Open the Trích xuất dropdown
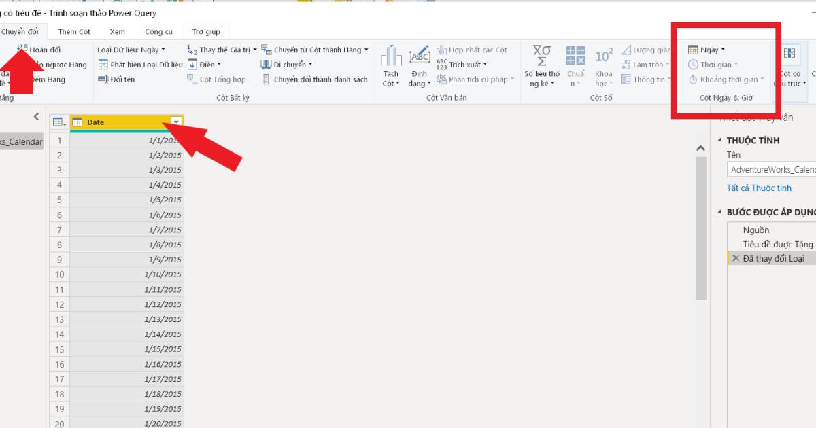Viewport: 816px width, 428px height. click(462, 65)
